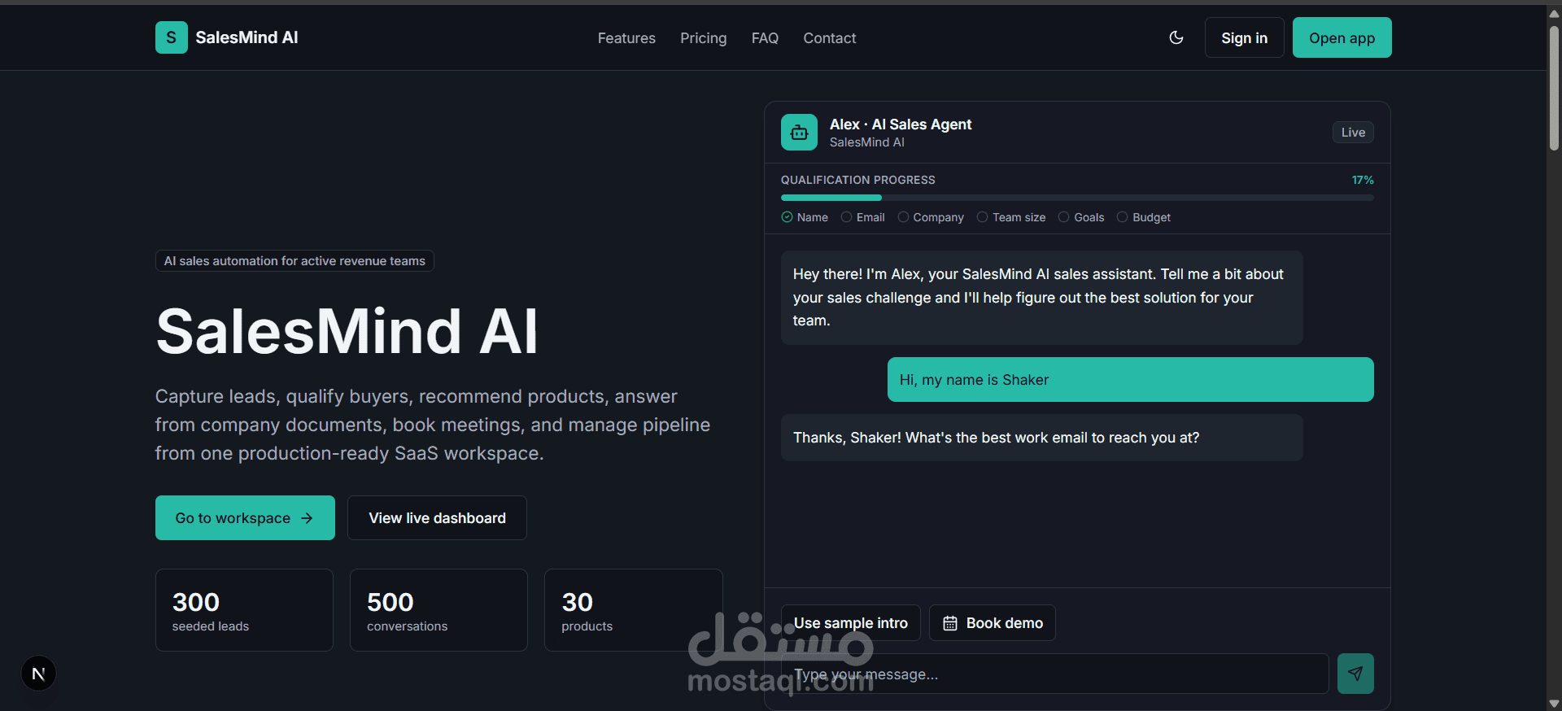Click the Next.js N badge icon
Image resolution: width=1562 pixels, height=711 pixels.
coord(38,674)
